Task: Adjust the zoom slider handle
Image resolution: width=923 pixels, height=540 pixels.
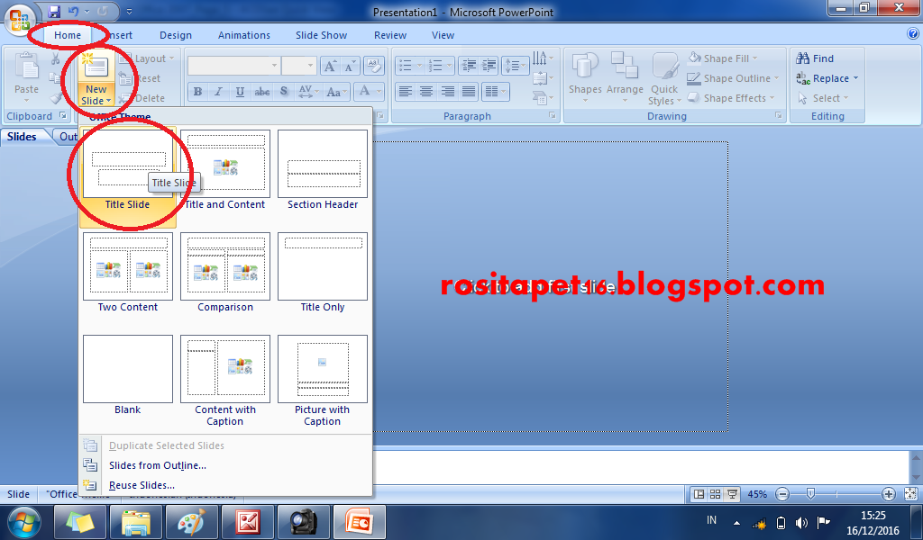Action: click(810, 494)
